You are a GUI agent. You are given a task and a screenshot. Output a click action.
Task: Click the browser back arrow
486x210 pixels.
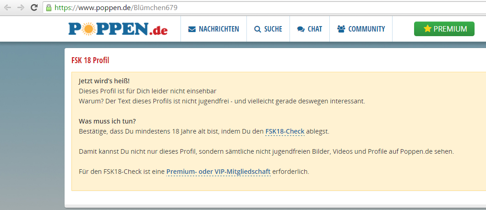7,8
